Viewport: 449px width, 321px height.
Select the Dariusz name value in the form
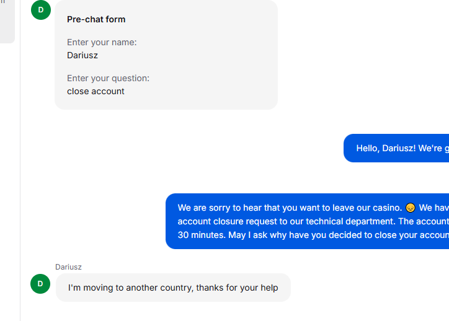(x=82, y=55)
